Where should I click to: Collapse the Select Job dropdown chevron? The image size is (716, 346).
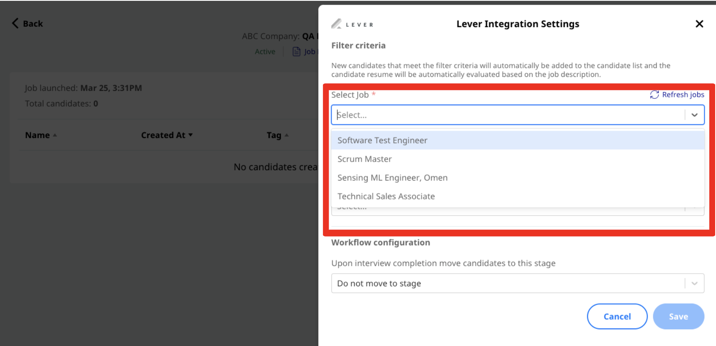click(695, 115)
